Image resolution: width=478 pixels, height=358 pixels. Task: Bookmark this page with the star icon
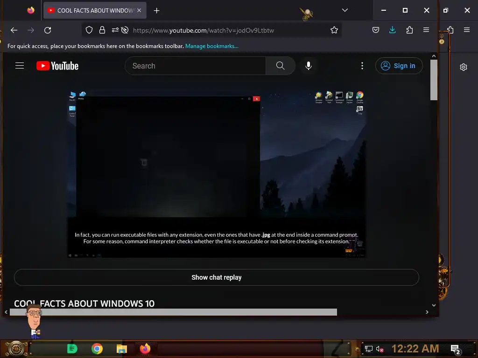click(334, 30)
